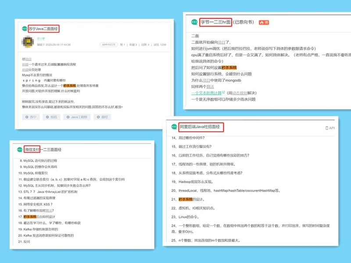Viewport: 351px width, 263px height.
Task: Click the 赞 1 like counter
Action: 122,45
